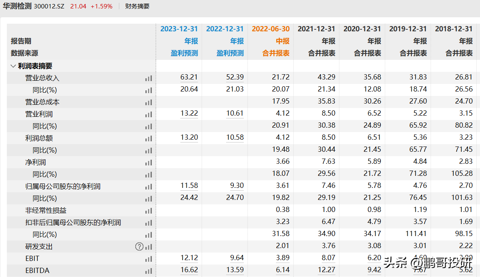This screenshot has width=480, height=277.
Task: Select the 2020-12-31 column header
Action: point(362,29)
